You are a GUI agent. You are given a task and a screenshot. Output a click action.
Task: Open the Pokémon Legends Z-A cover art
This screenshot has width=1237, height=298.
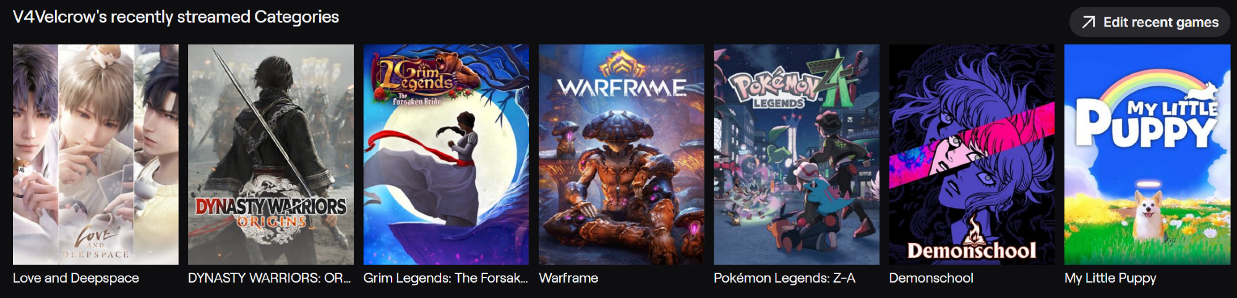pyautogui.click(x=797, y=154)
